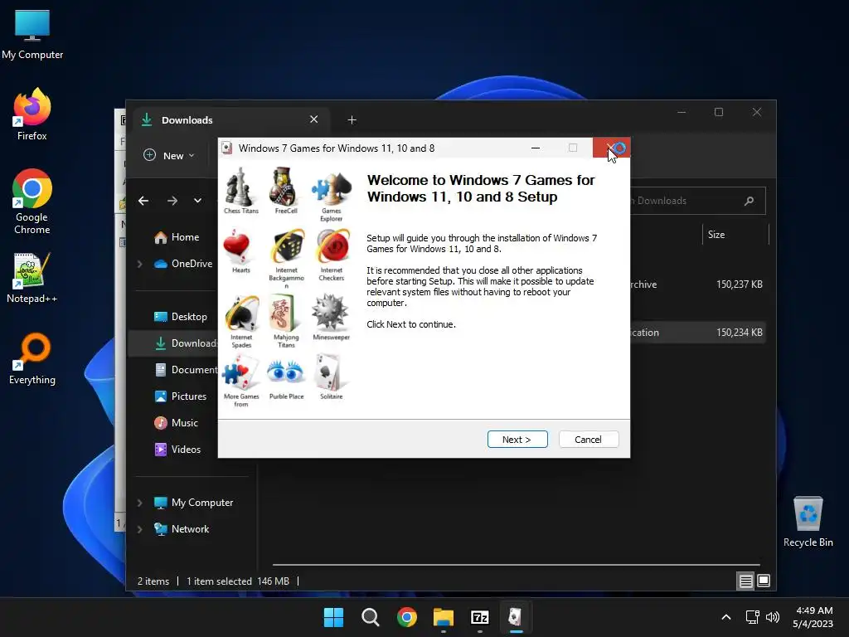Switch Explorer to details view
This screenshot has height=637, width=849.
745,581
